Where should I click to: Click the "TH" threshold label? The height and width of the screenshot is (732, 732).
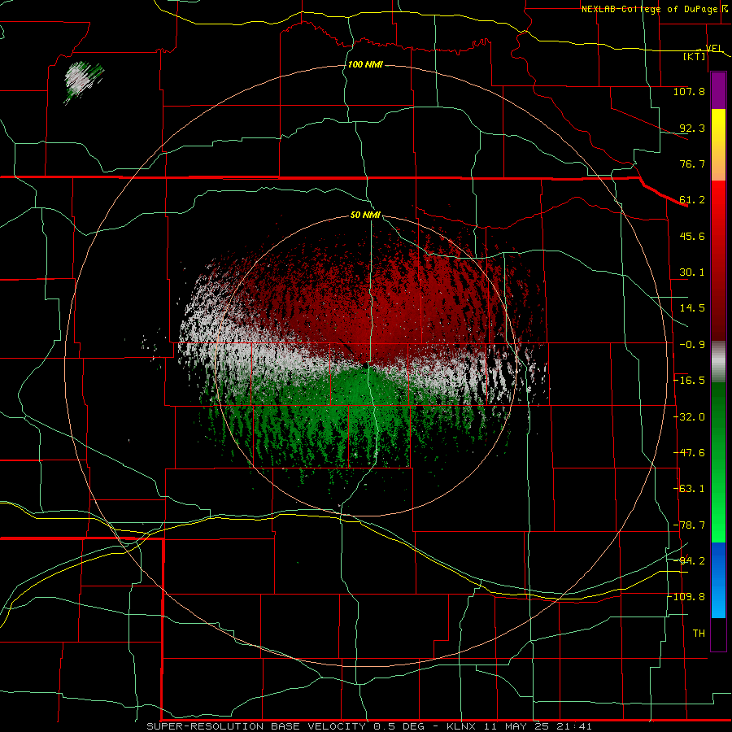coord(699,634)
